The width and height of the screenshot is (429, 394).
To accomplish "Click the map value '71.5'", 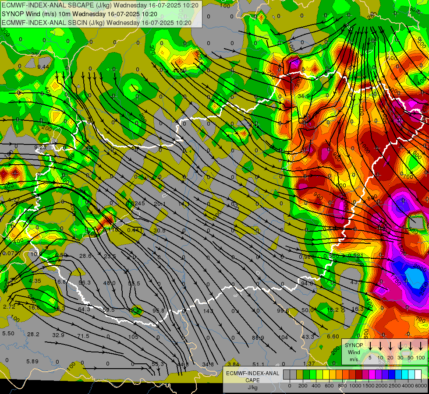I will (x=83, y=336).
